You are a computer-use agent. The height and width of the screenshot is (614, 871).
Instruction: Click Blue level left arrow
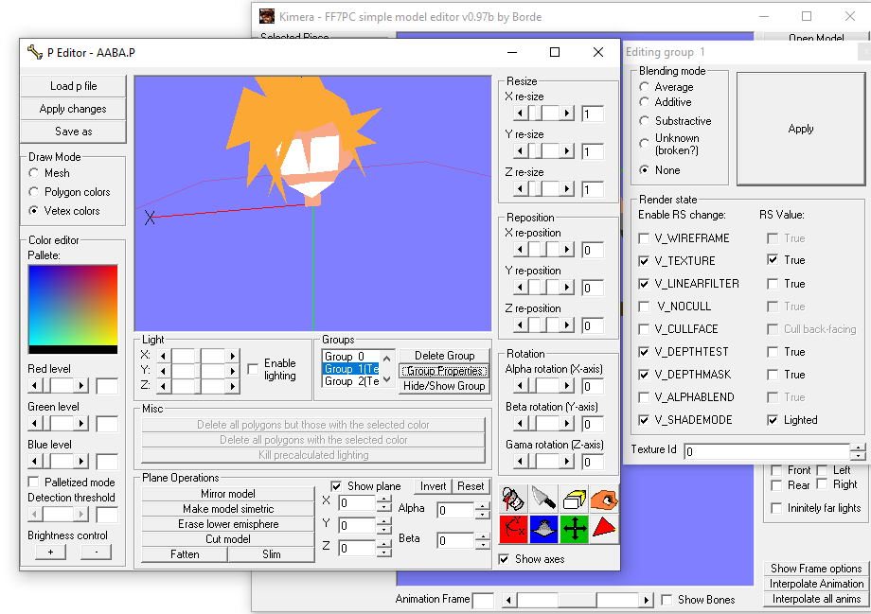tap(35, 462)
